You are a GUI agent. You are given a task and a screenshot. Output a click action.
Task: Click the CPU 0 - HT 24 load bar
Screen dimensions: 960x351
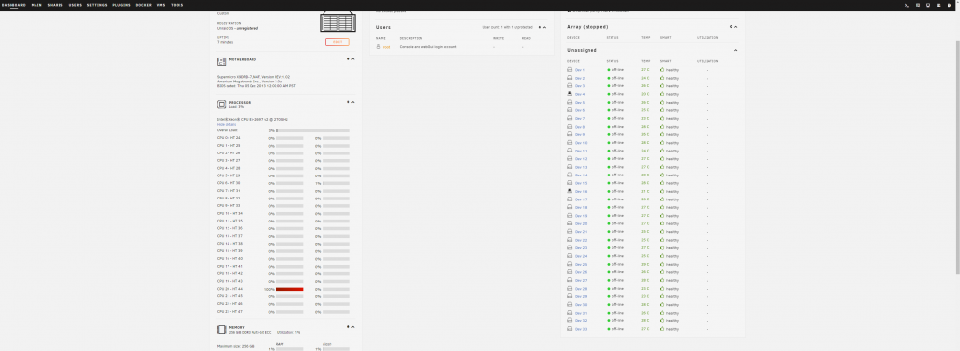coord(290,138)
